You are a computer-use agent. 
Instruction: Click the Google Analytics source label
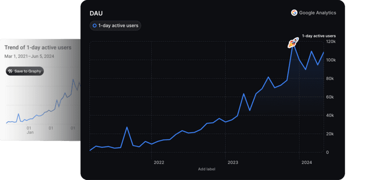[x=317, y=13]
